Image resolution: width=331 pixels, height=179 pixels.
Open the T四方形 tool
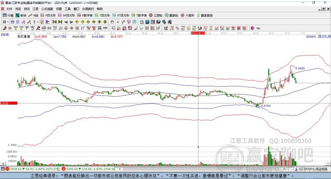coord(102,16)
